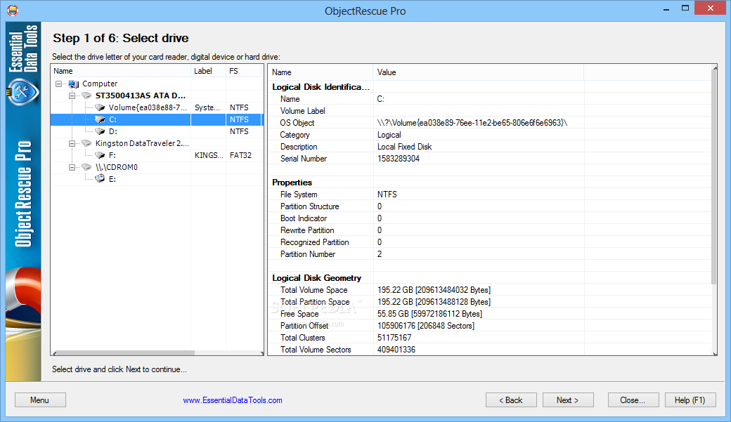The width and height of the screenshot is (731, 422).
Task: Click the E: optical disc icon
Action: tap(100, 179)
